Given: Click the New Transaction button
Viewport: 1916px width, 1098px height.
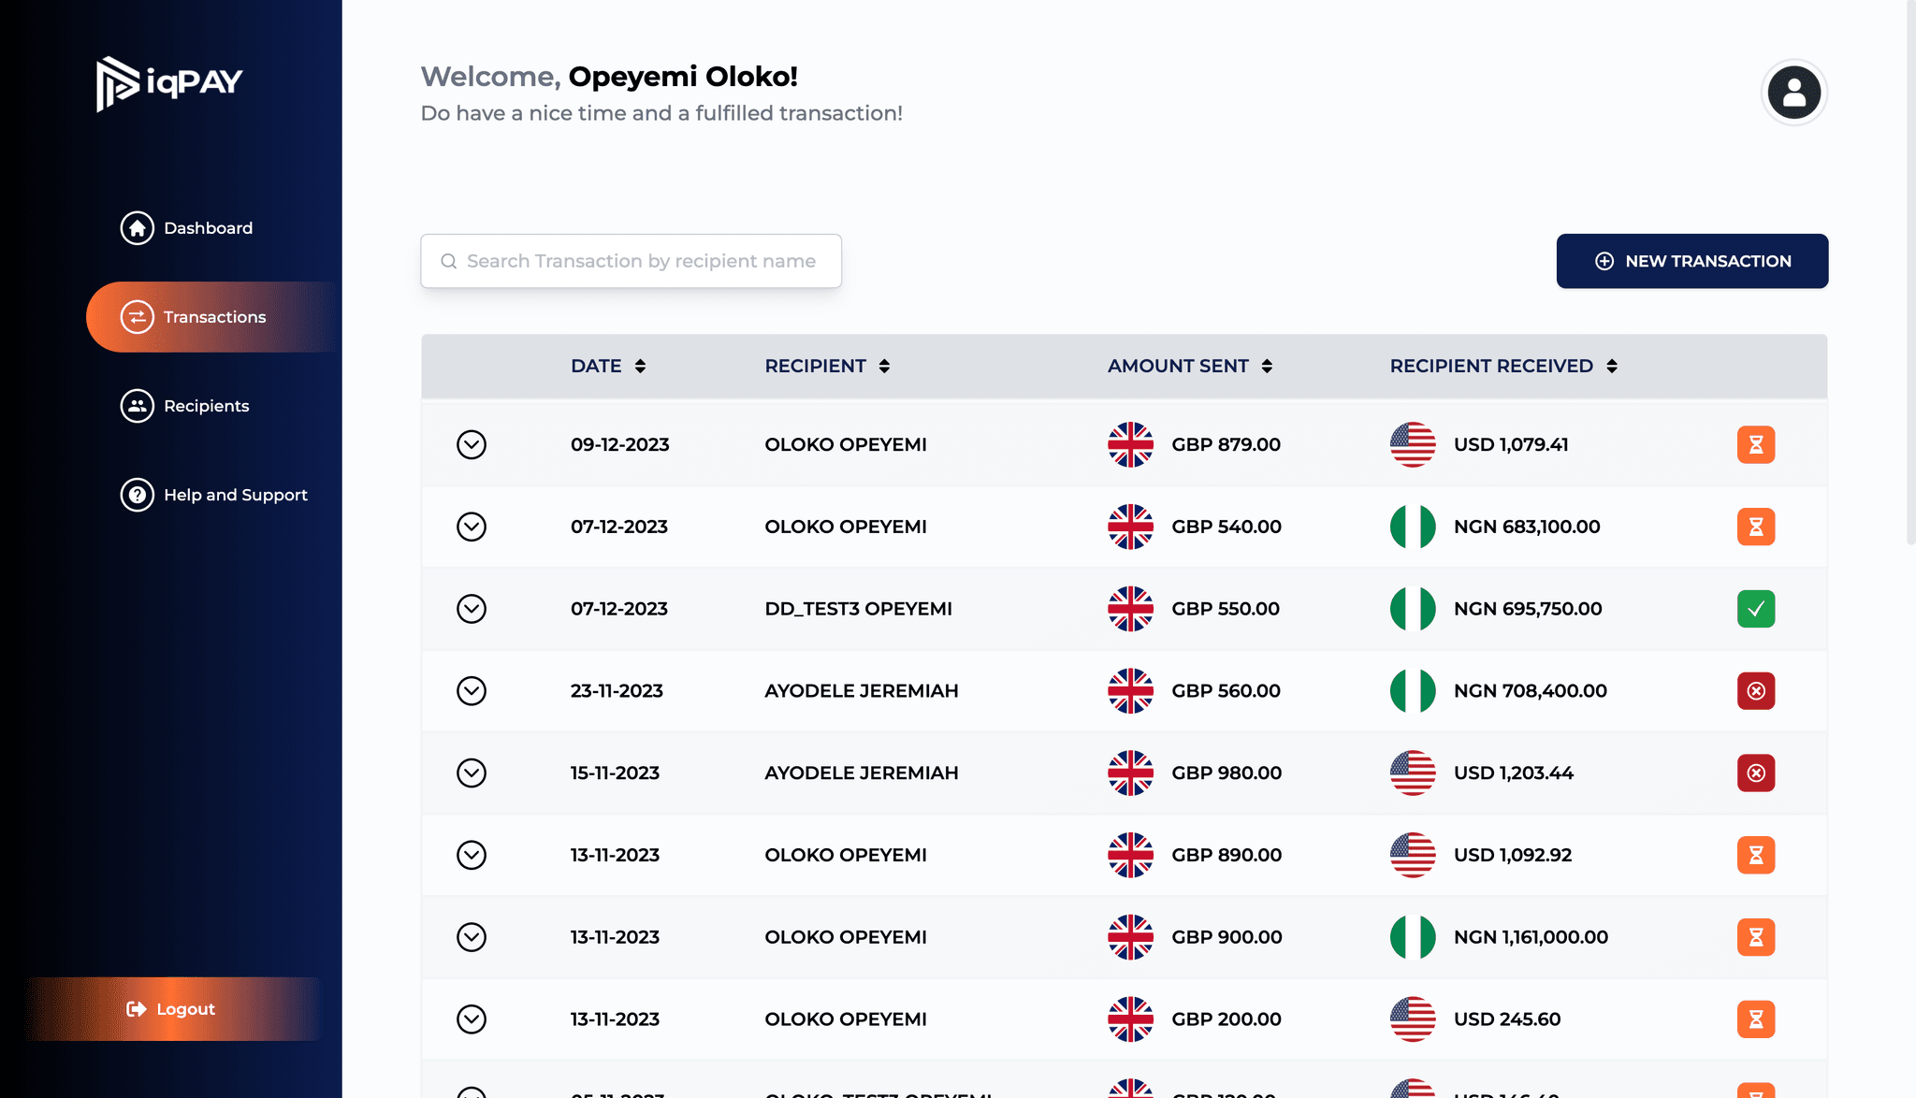Looking at the screenshot, I should coord(1691,261).
